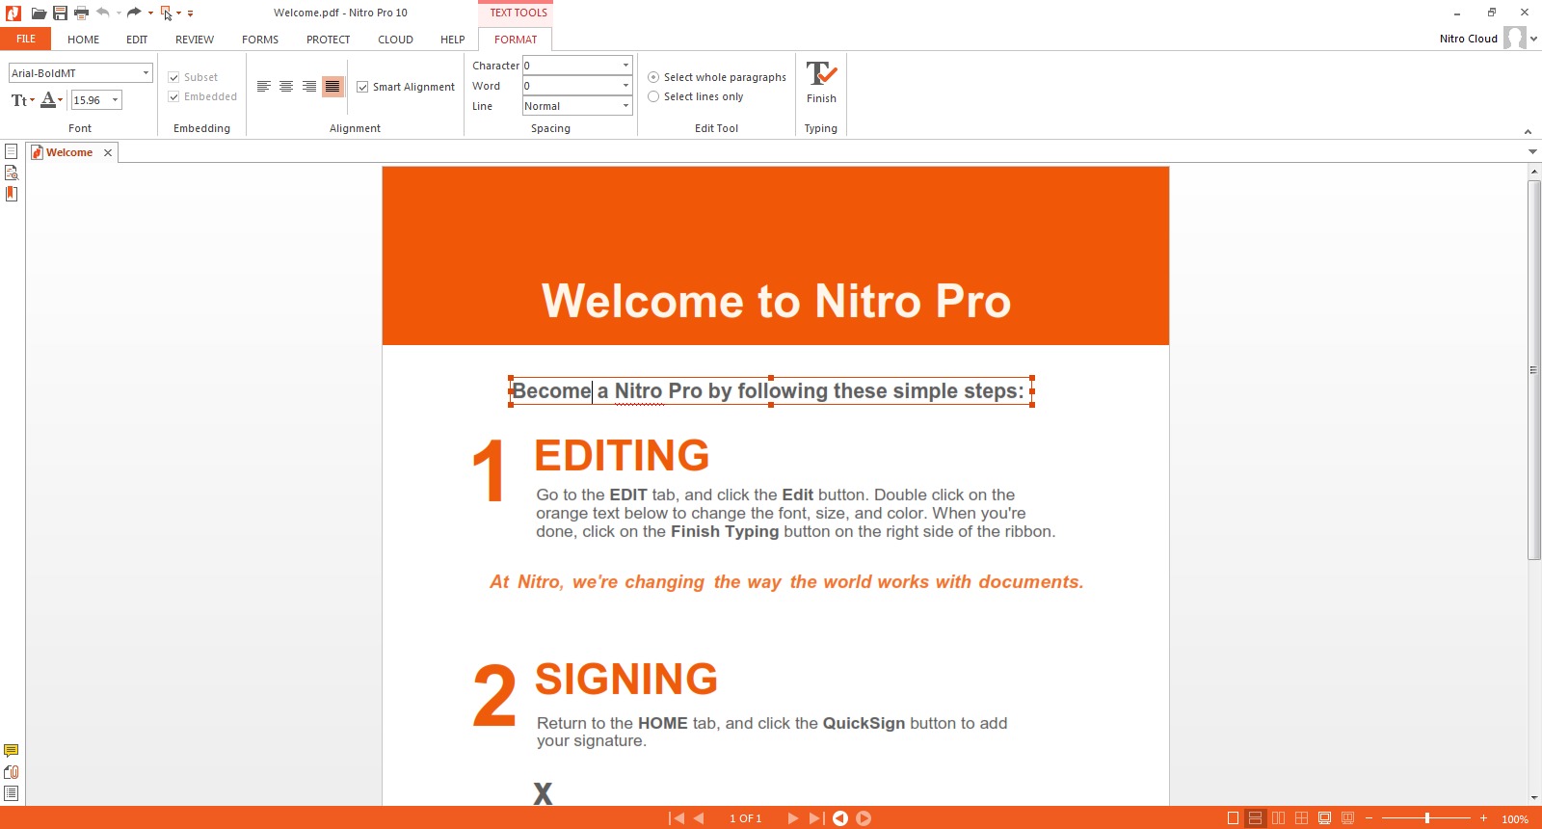
Task: Zoom in with plus button
Action: tap(1483, 818)
